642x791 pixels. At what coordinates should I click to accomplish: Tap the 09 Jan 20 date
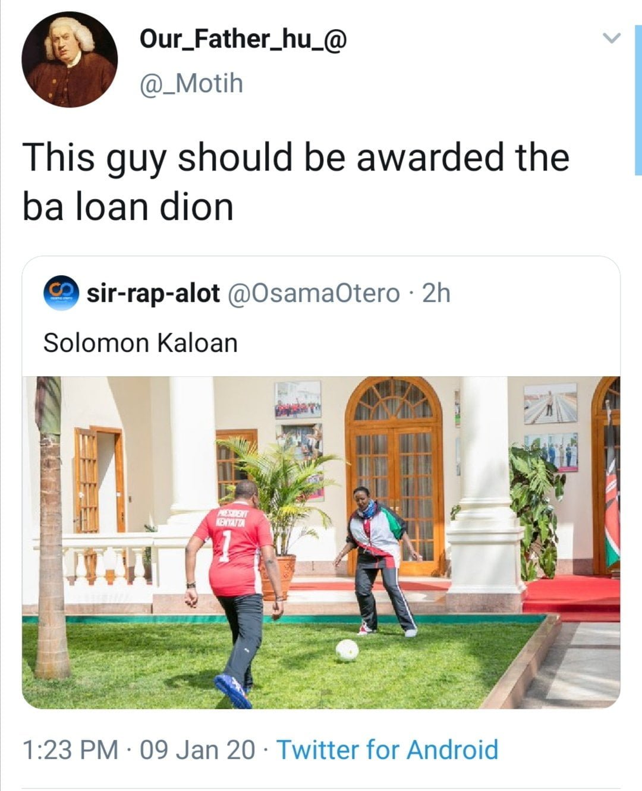pyautogui.click(x=197, y=749)
